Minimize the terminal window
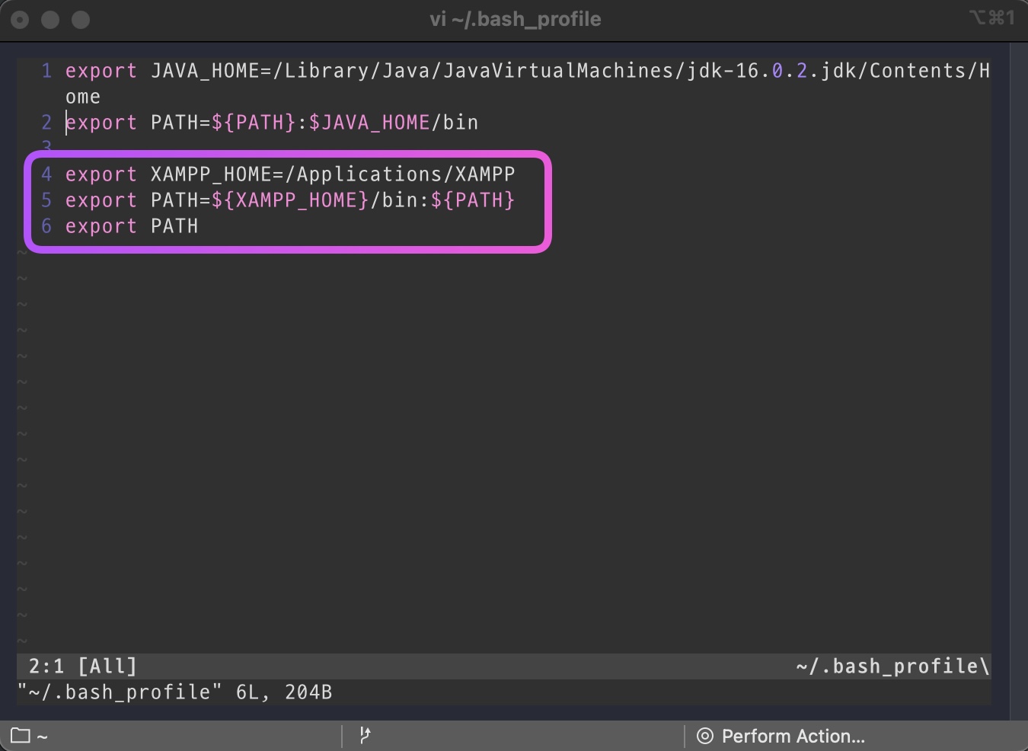This screenshot has width=1028, height=751. pyautogui.click(x=50, y=20)
